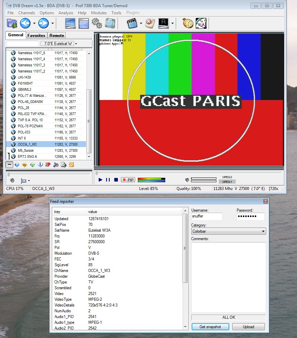The image size is (297, 338).
Task: Go to next channel with right arrow
Action: [x=44, y=23]
